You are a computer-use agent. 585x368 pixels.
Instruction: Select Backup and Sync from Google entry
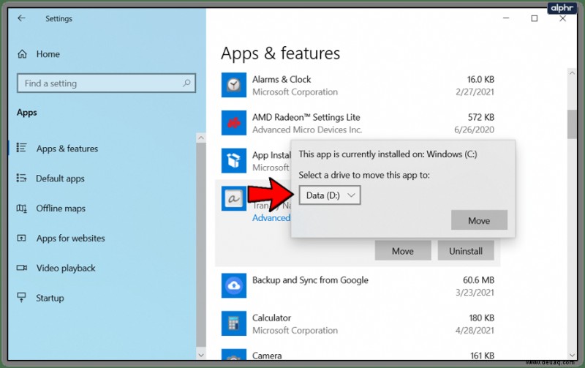[x=310, y=280]
